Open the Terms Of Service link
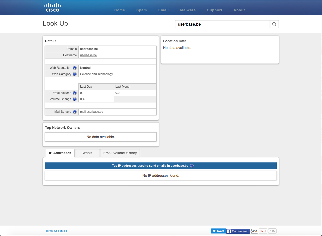322x236 pixels. 56,231
